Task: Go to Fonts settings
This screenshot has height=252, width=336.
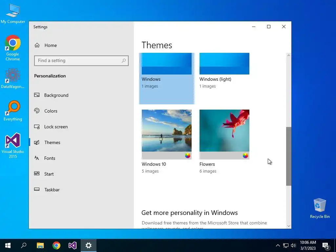Action: coord(81,158)
